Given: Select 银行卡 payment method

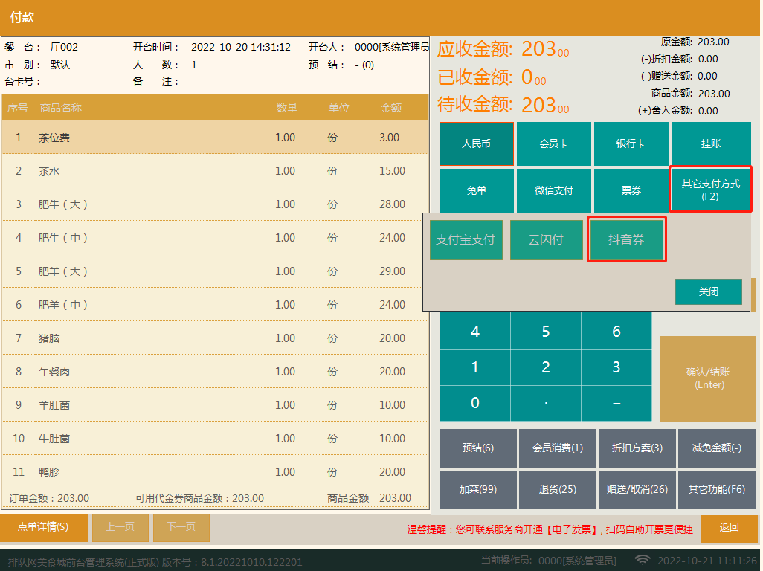Looking at the screenshot, I should point(631,144).
